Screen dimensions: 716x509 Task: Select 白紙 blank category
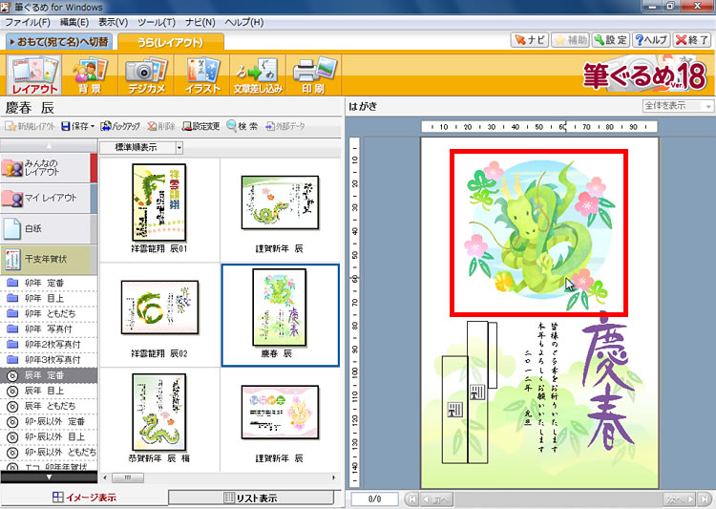49,228
